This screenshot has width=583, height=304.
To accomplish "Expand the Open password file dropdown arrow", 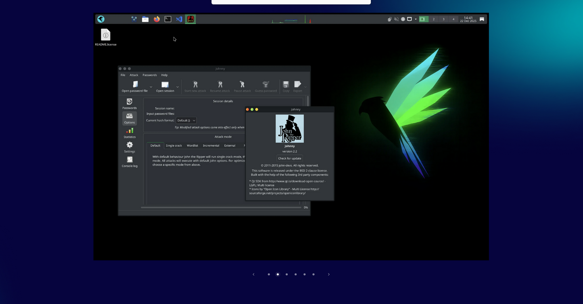I will pos(151,87).
